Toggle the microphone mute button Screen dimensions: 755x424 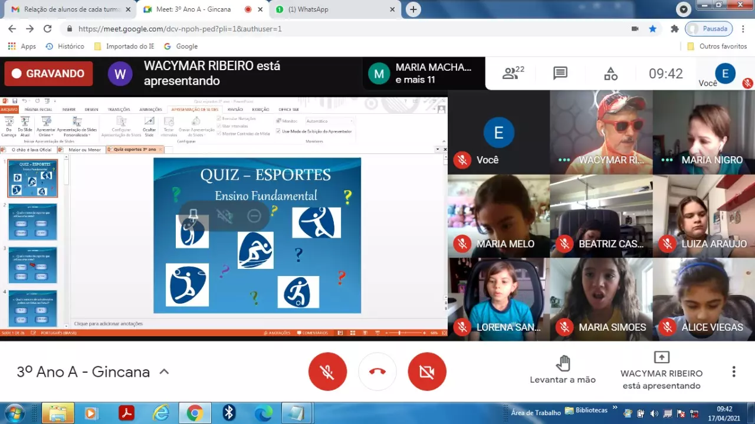(327, 372)
